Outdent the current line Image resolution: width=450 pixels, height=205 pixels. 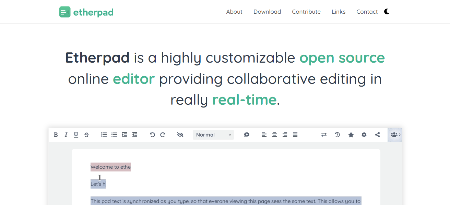(135, 135)
